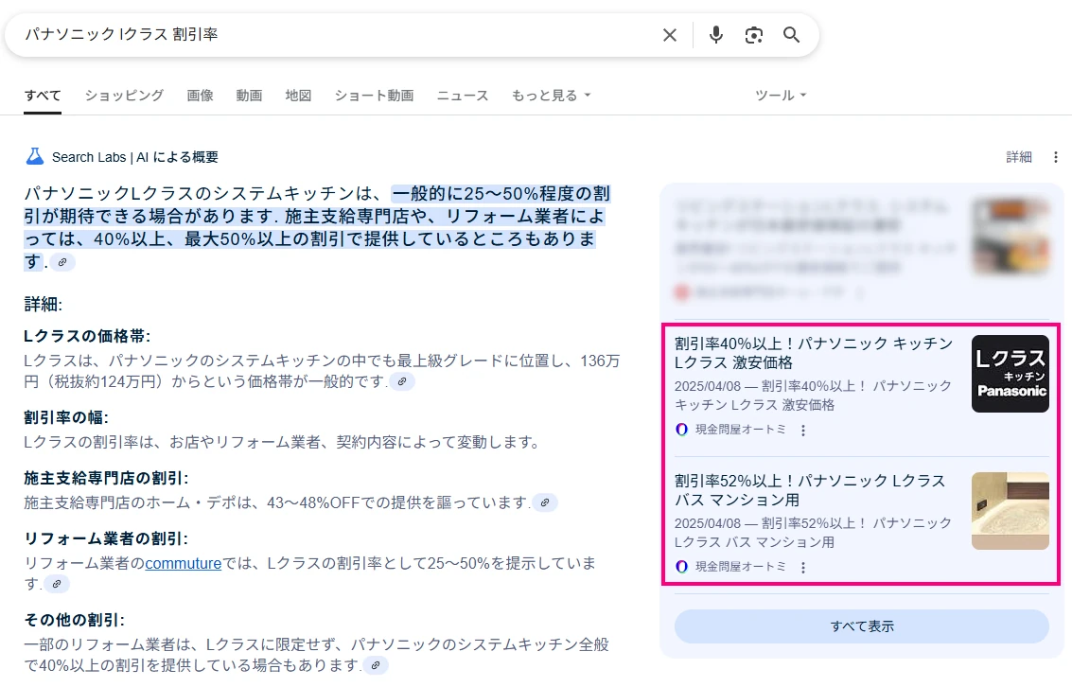Open 割引率40%以上!パナソニック キッチン result title
1072x687 pixels.
[814, 353]
